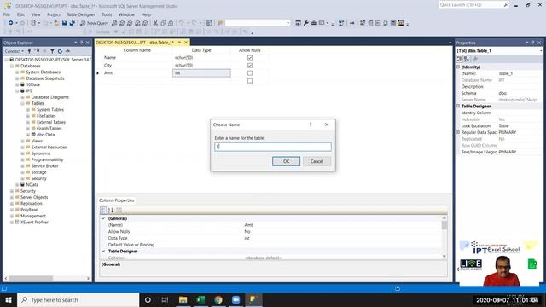
Task: Click Windows taskbar search box
Action: [78, 299]
